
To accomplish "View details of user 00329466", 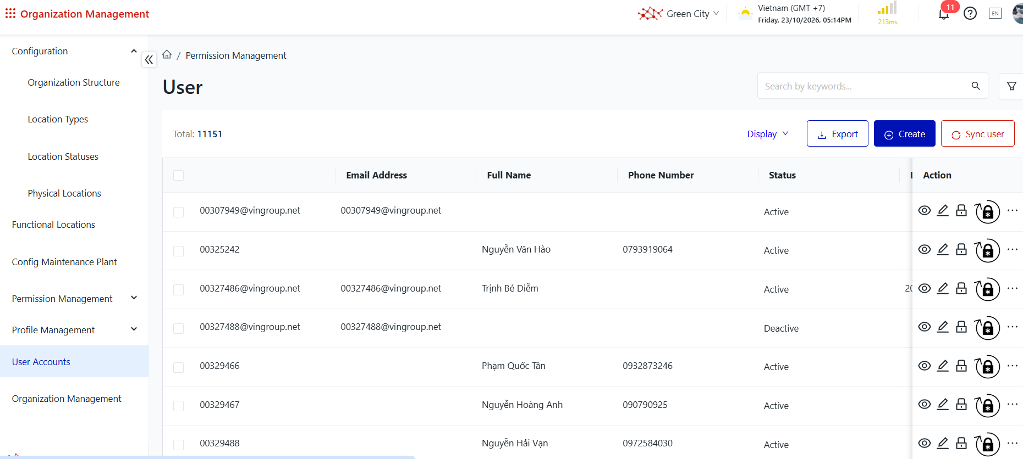I will coord(925,366).
